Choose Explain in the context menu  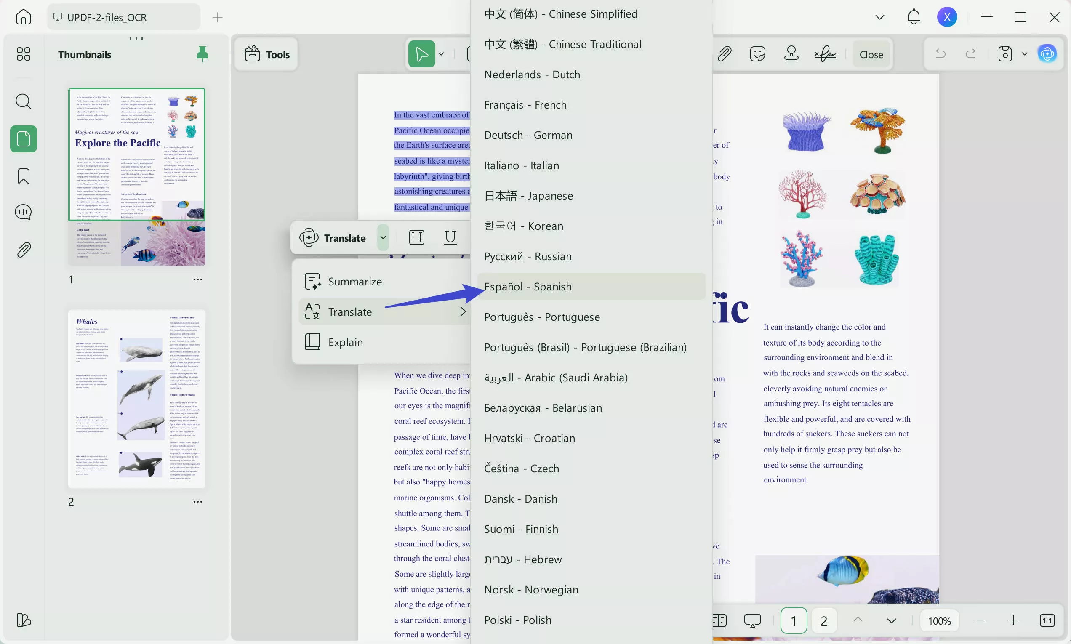coord(346,341)
